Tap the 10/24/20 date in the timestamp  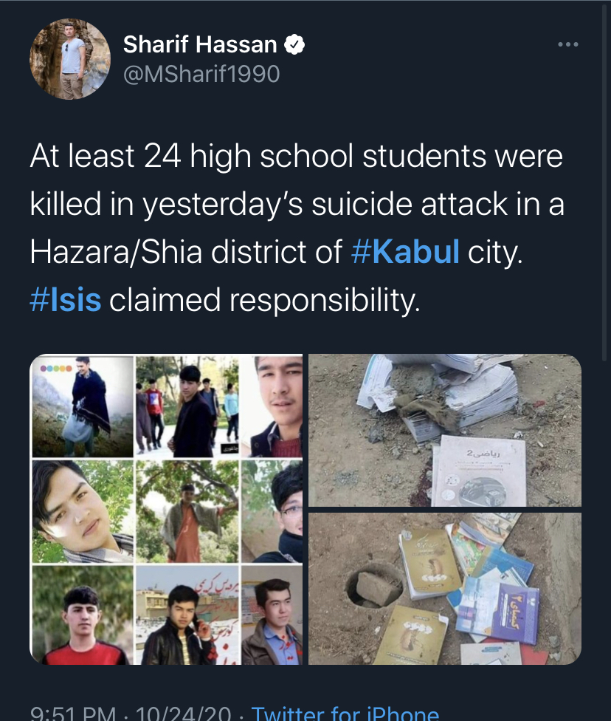183,712
